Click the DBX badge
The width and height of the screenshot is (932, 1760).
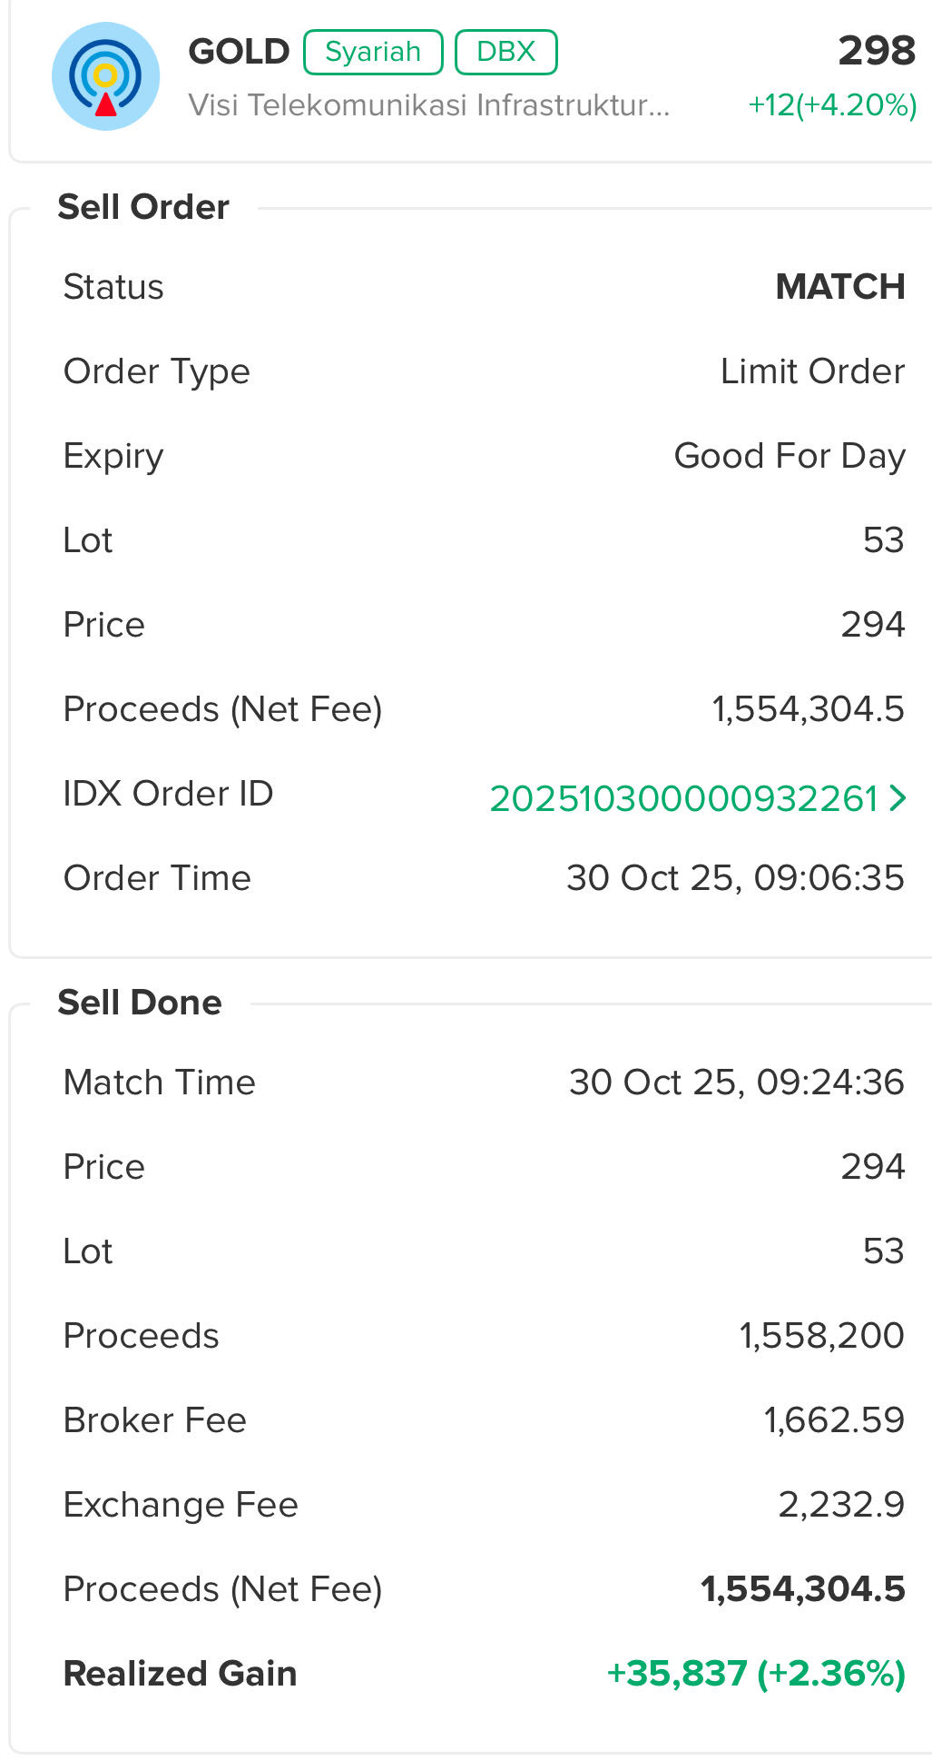tap(505, 52)
